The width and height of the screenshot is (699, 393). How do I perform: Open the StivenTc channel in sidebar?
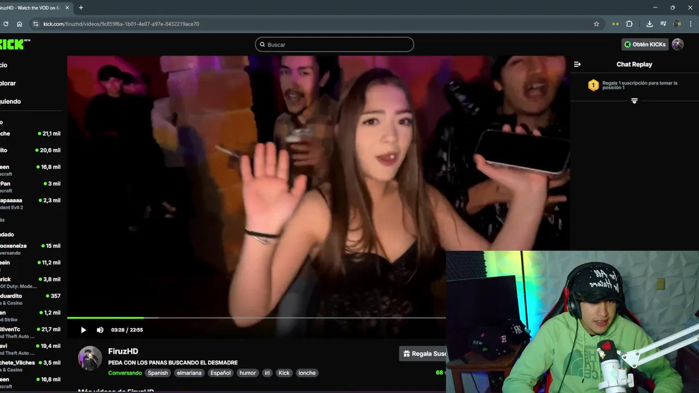[x=31, y=332]
